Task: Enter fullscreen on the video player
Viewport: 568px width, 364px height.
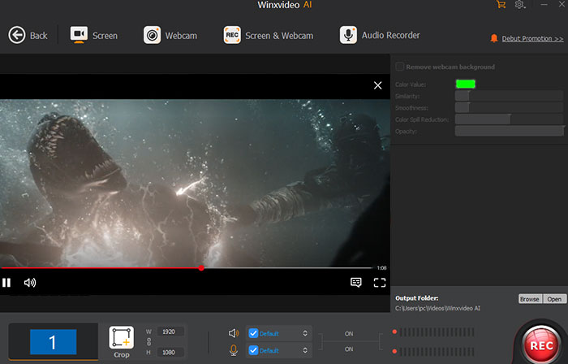Action: [x=379, y=283]
